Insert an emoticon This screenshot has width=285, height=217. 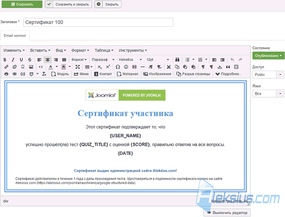(x=126, y=67)
